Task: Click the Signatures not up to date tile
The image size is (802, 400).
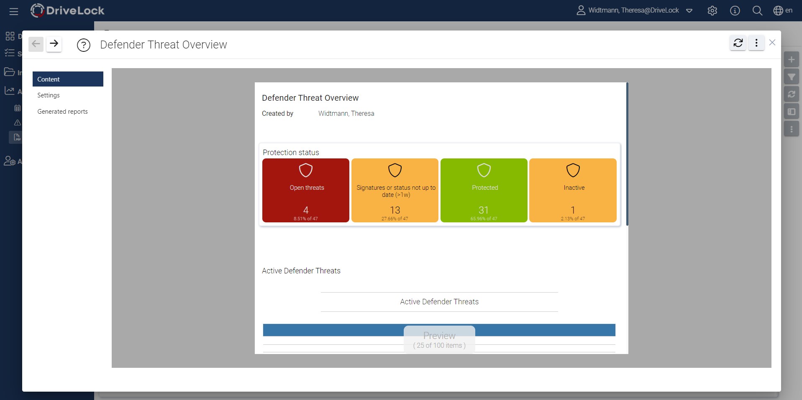Action: (395, 190)
